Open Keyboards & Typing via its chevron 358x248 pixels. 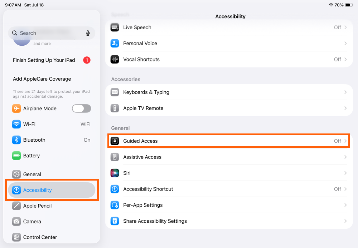pos(345,92)
